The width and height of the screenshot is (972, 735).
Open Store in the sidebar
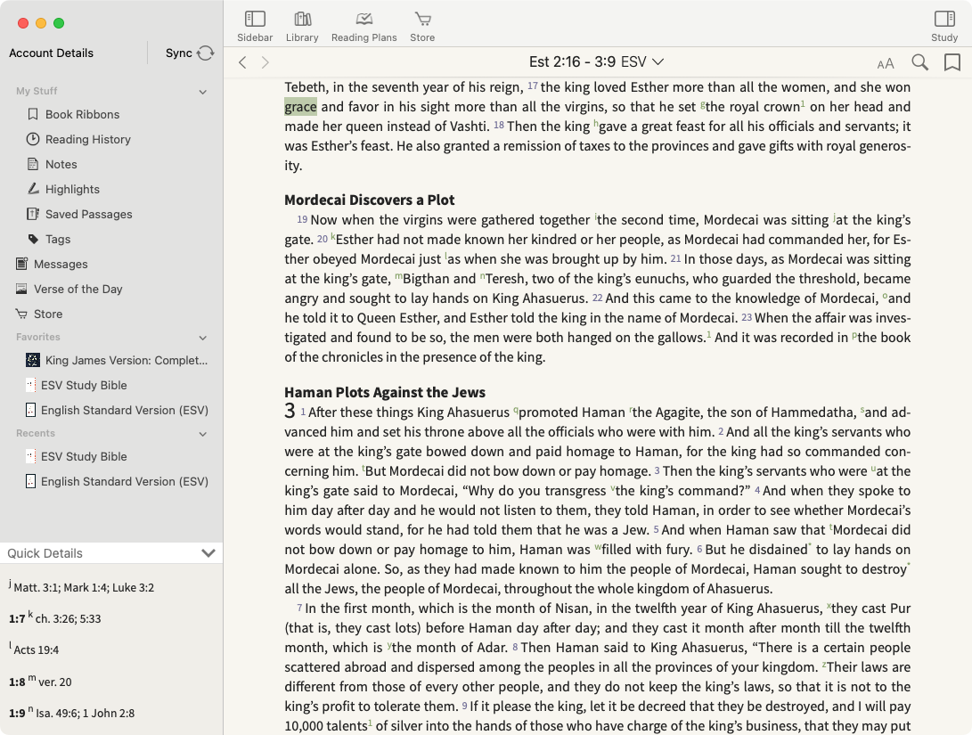[39, 314]
